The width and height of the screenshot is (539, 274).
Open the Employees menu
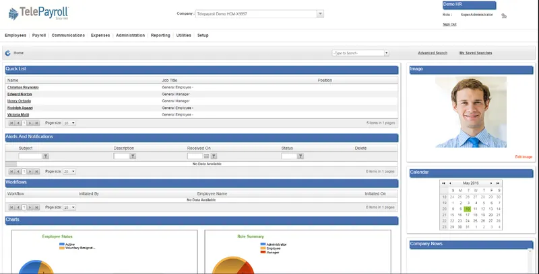pos(15,36)
